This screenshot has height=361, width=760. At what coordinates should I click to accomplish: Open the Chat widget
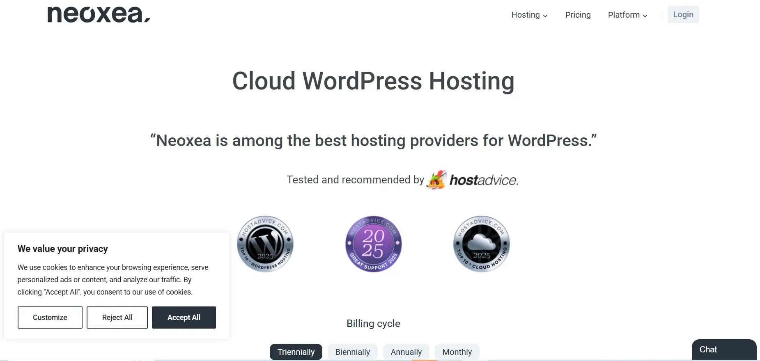pos(724,350)
